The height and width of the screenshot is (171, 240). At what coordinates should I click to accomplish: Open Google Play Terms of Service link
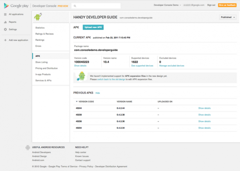click(x=63, y=167)
